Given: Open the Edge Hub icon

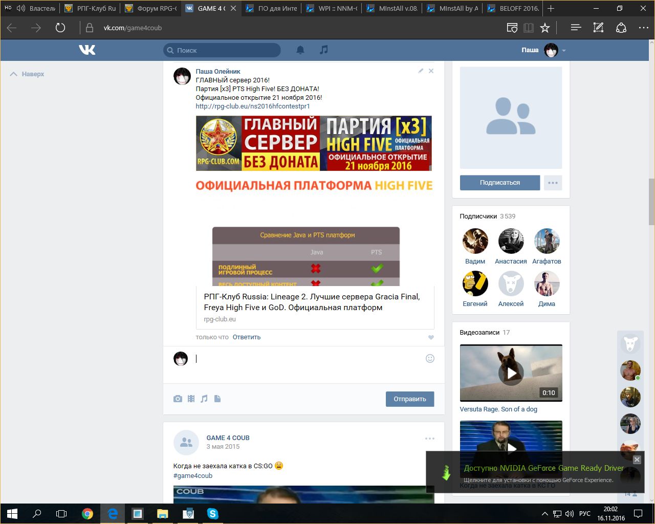Looking at the screenshot, I should [x=576, y=28].
